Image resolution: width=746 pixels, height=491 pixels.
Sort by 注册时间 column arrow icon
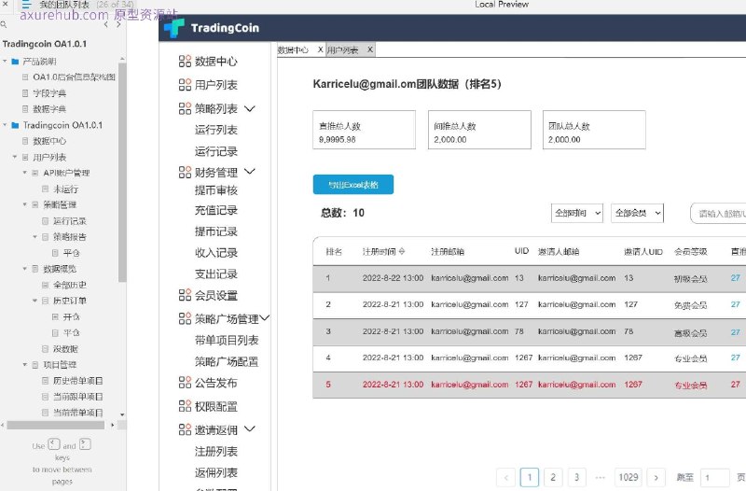pyautogui.click(x=402, y=251)
